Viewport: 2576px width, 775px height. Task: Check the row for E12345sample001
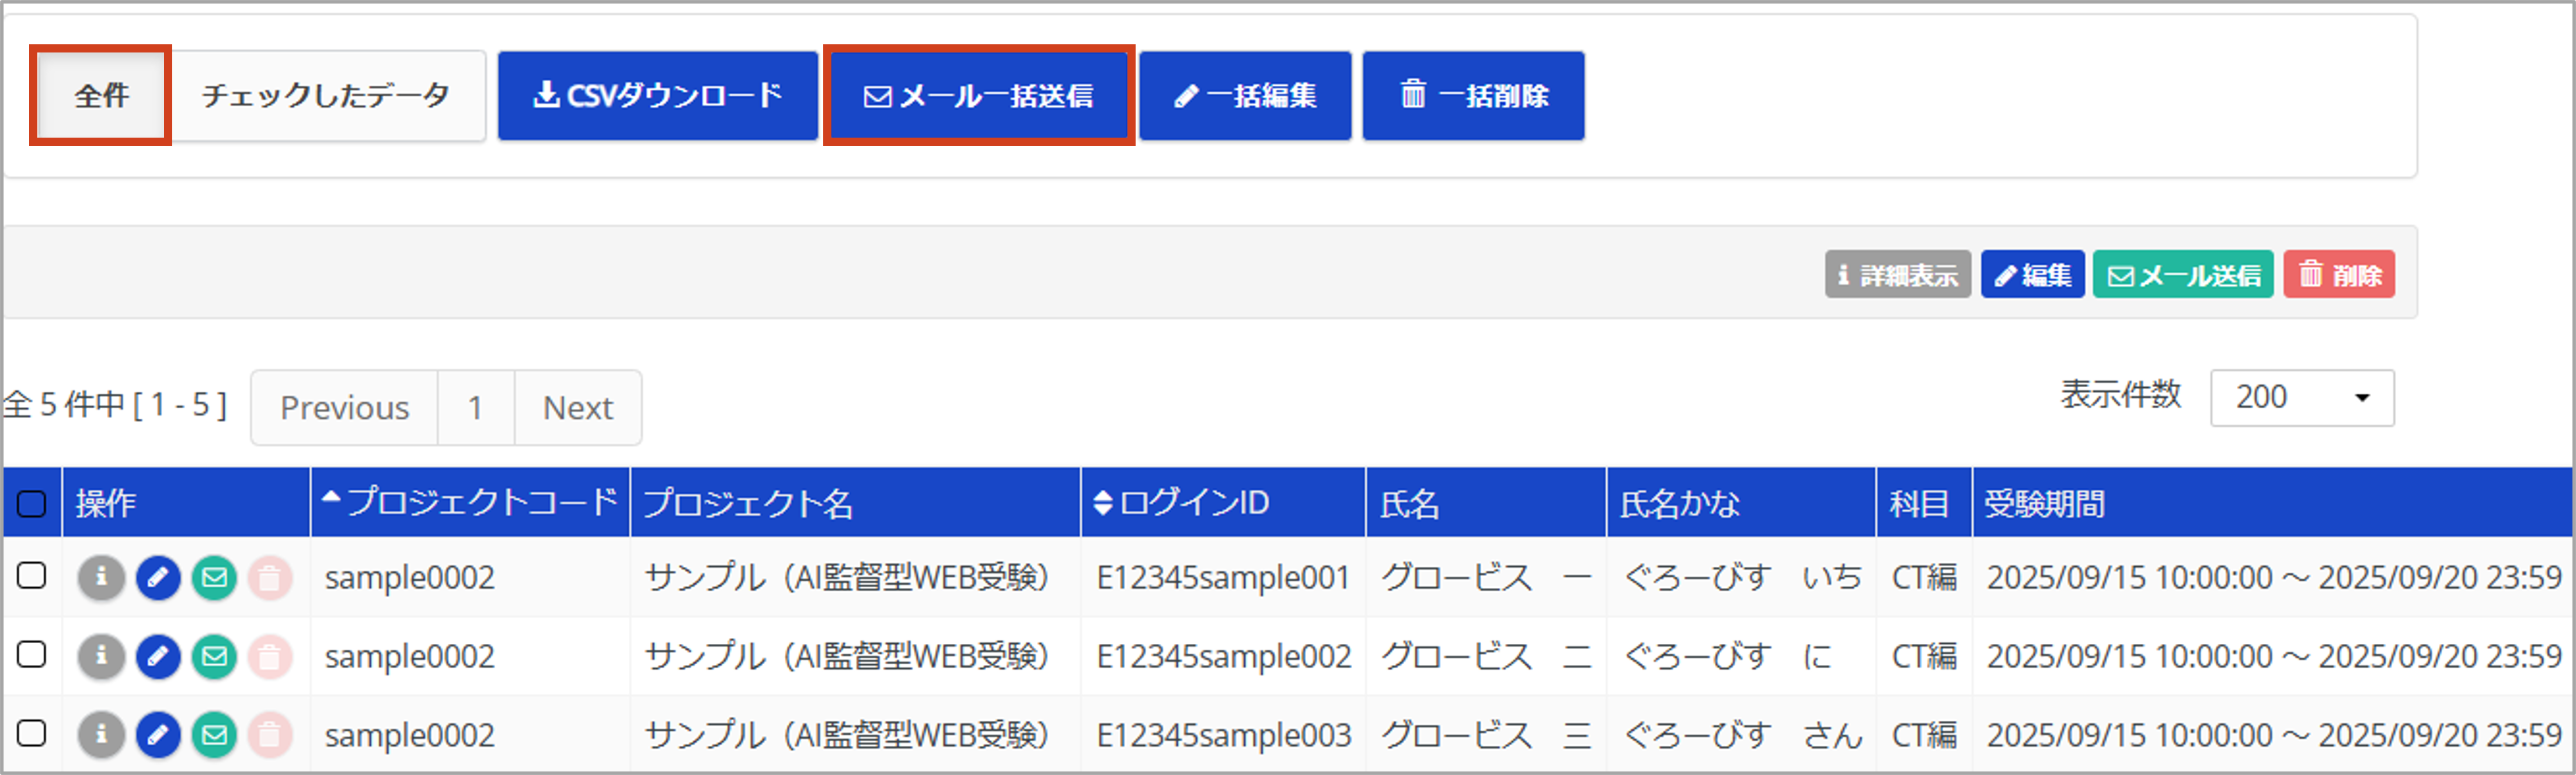pos(32,575)
